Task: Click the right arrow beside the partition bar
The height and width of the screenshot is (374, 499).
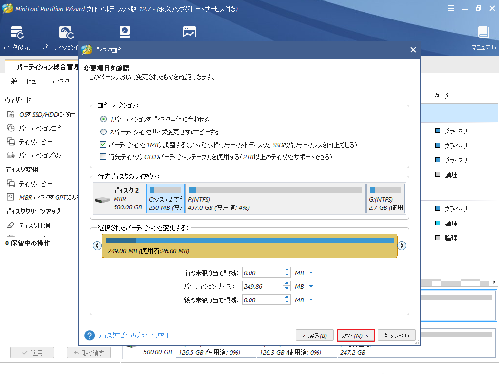Action: (x=402, y=246)
